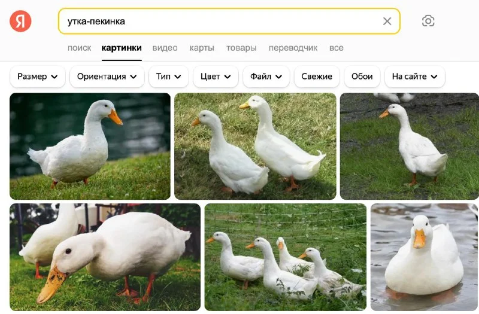Screen dimensions: 479x314
Task: Expand the Размер filter dropdown
Action: click(x=38, y=77)
